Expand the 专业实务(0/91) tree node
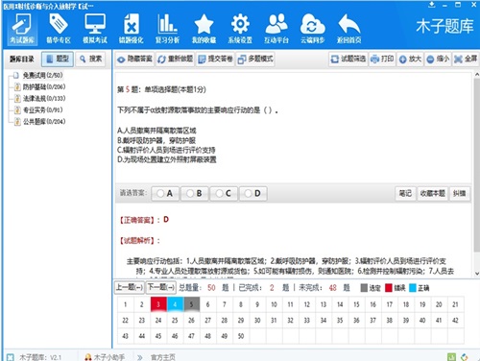480x361 pixels. 42,109
